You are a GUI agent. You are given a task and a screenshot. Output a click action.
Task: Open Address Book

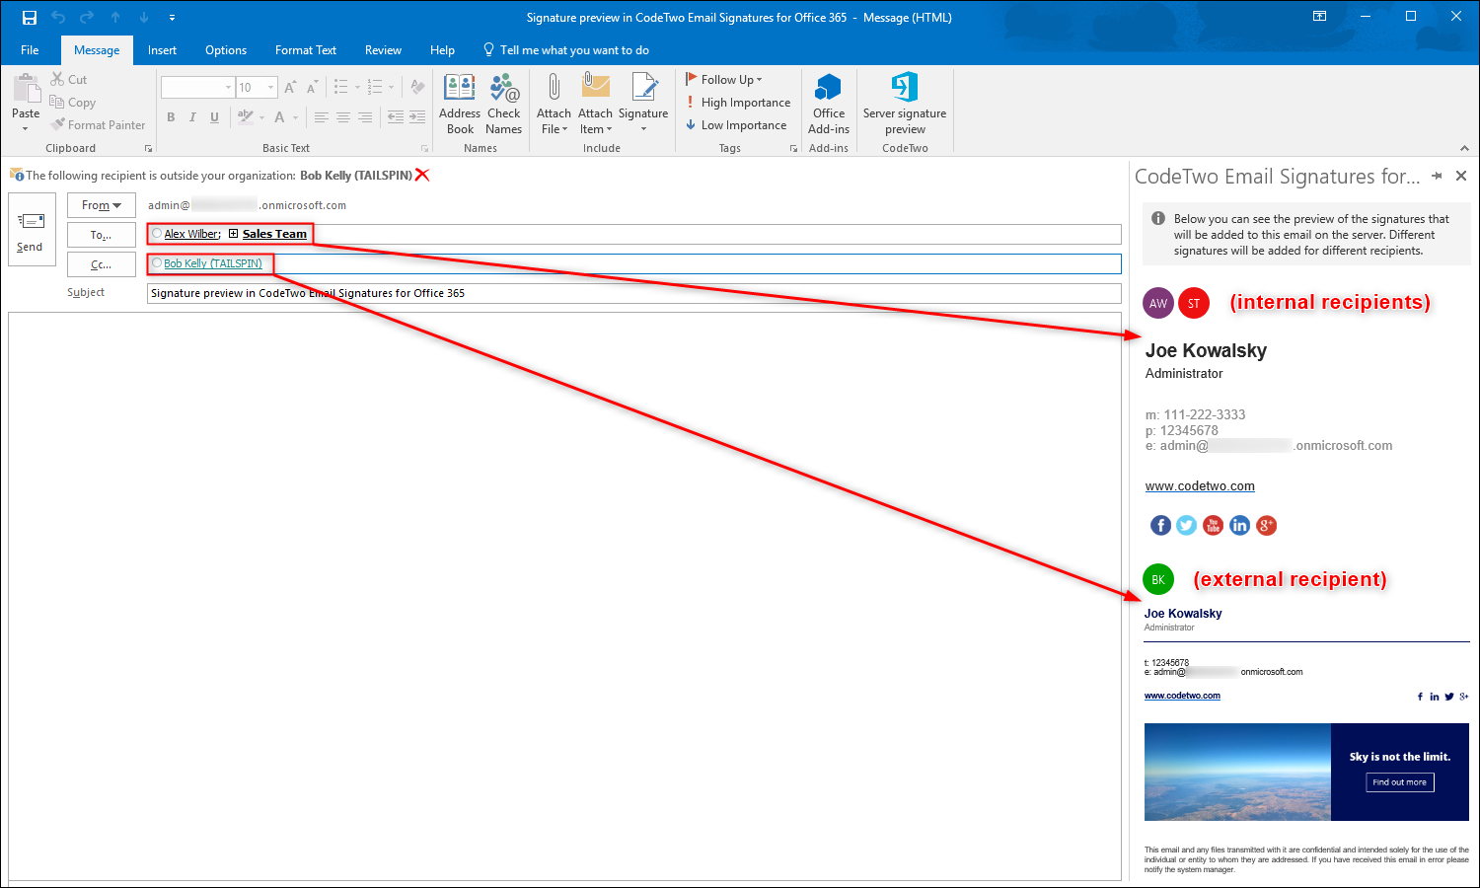[460, 104]
